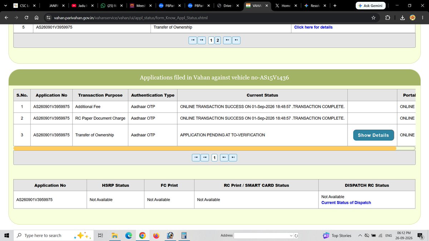Click the taskbar Address refresh icon
429x241 pixels.
[296, 235]
